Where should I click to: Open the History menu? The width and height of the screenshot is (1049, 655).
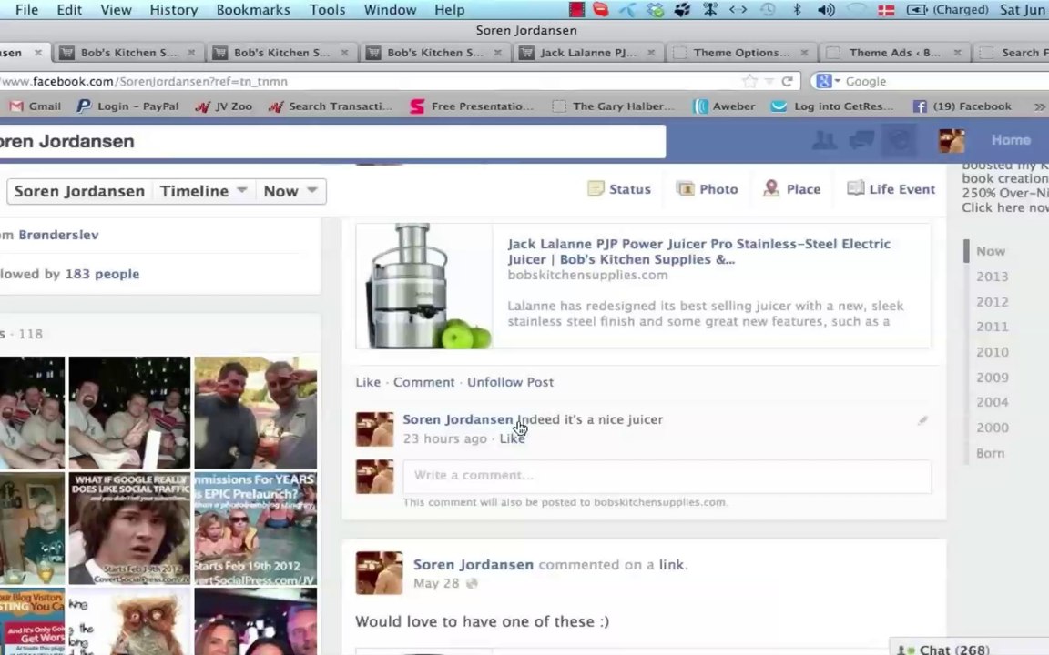coord(173,9)
